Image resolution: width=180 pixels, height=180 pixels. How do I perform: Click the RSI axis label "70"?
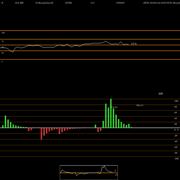(x=3, y=41)
